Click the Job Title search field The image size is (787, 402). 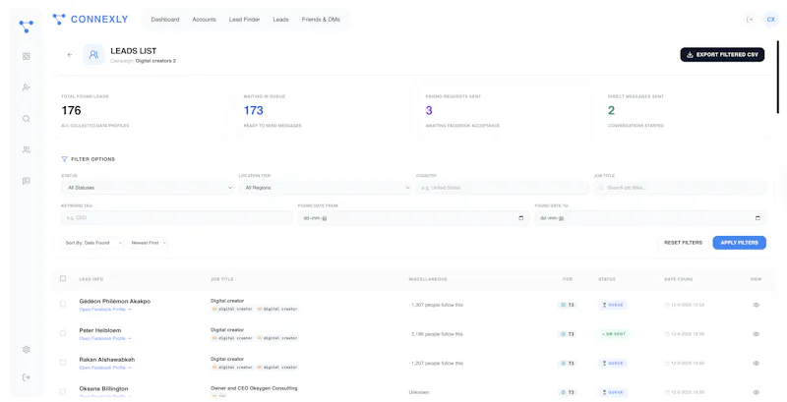(x=680, y=188)
